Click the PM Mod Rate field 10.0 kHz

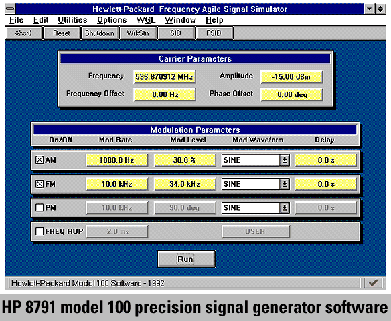click(117, 208)
